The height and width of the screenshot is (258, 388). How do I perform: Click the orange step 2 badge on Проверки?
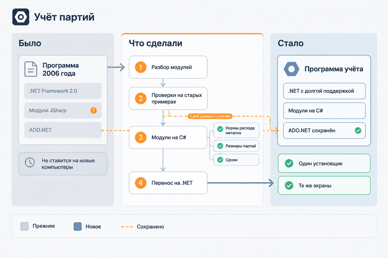(141, 98)
